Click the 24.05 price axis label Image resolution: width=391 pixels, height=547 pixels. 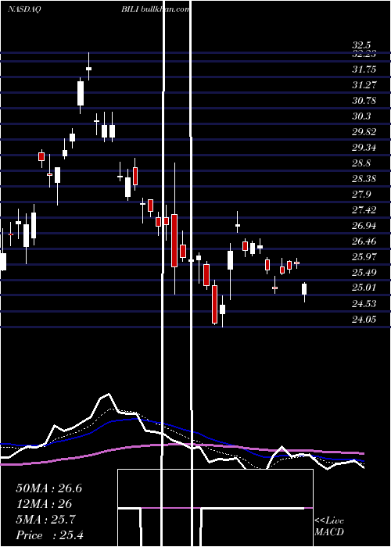364,319
